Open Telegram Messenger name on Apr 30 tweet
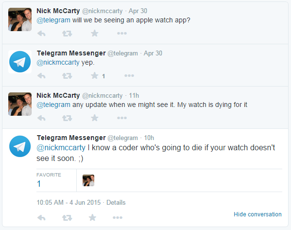The image size is (291, 230). [71, 53]
